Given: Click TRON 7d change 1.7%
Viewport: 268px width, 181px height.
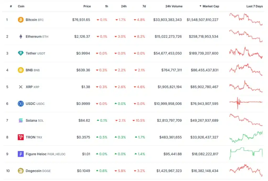Looking at the screenshot, I should point(140,137).
